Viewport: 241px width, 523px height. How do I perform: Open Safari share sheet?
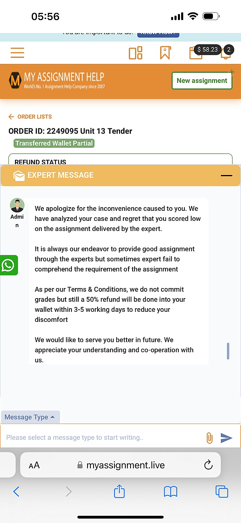pos(119,491)
